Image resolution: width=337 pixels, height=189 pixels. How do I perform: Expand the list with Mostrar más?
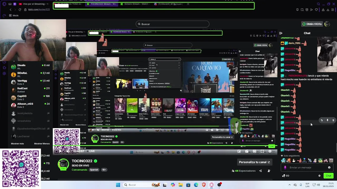click(x=17, y=144)
